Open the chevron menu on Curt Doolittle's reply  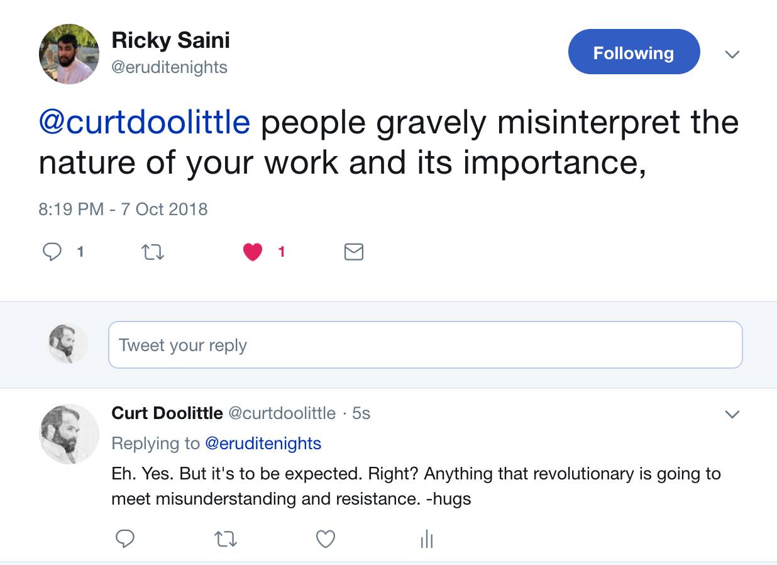pos(732,414)
